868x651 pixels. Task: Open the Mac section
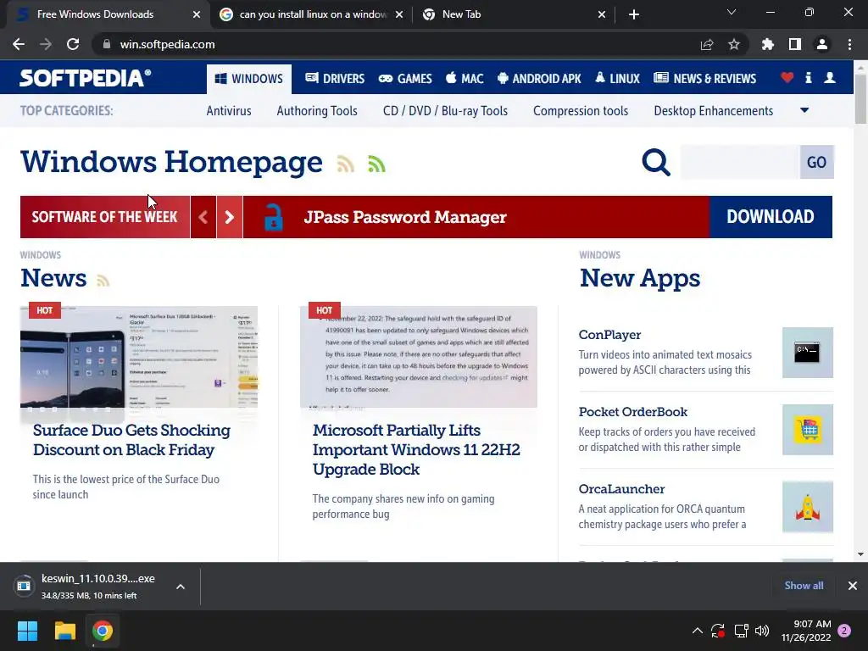[465, 79]
